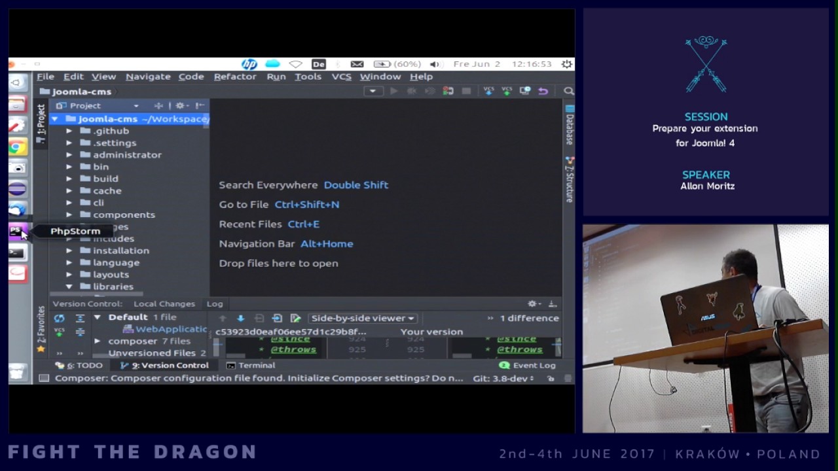Click the scroll-from-source icon in Project panel
This screenshot has width=838, height=471.
tap(158, 105)
